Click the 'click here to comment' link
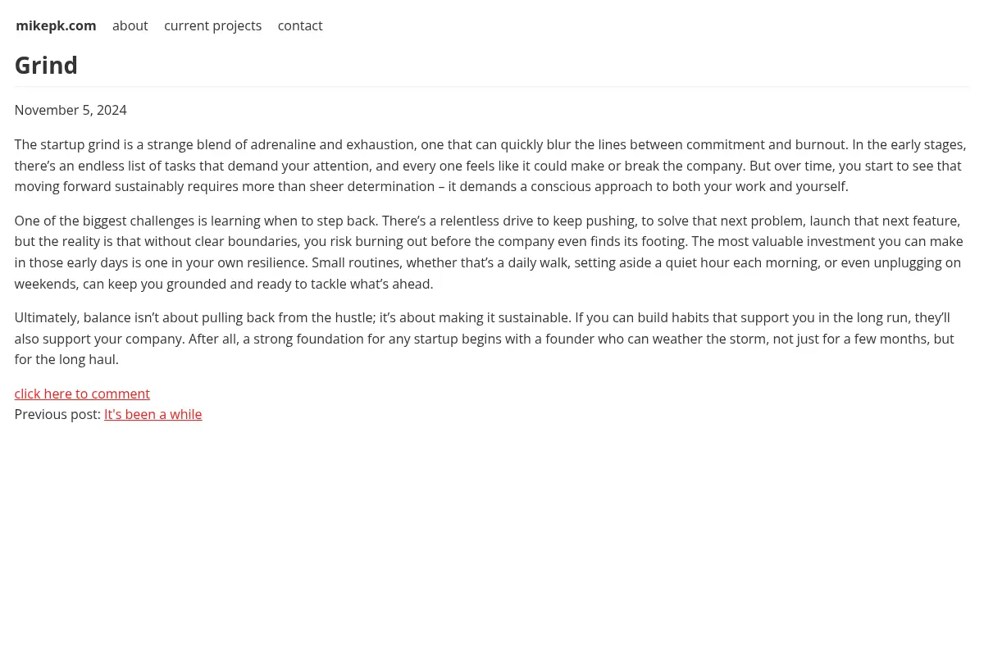This screenshot has height=656, width=984. (x=82, y=394)
